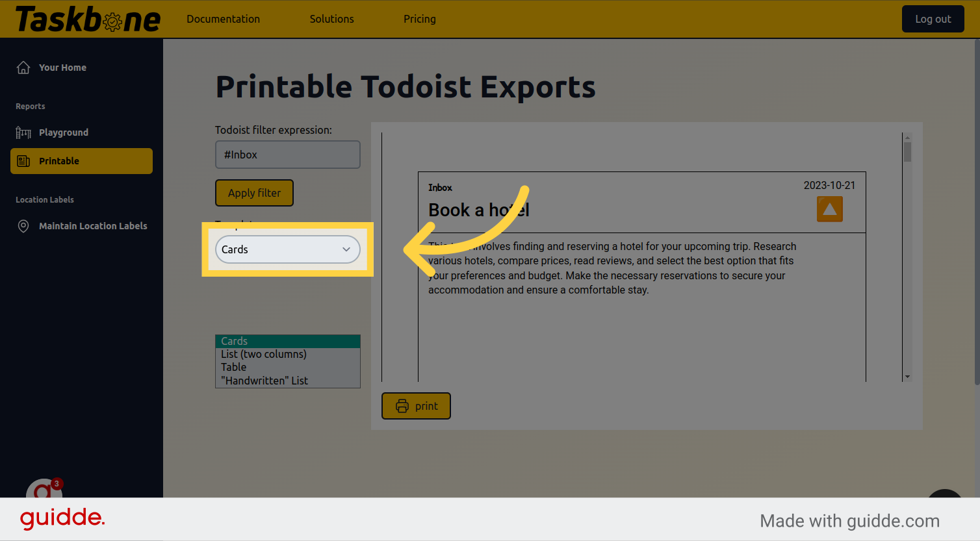This screenshot has height=541, width=980.
Task: Click the Book a hotel title
Action: click(479, 210)
